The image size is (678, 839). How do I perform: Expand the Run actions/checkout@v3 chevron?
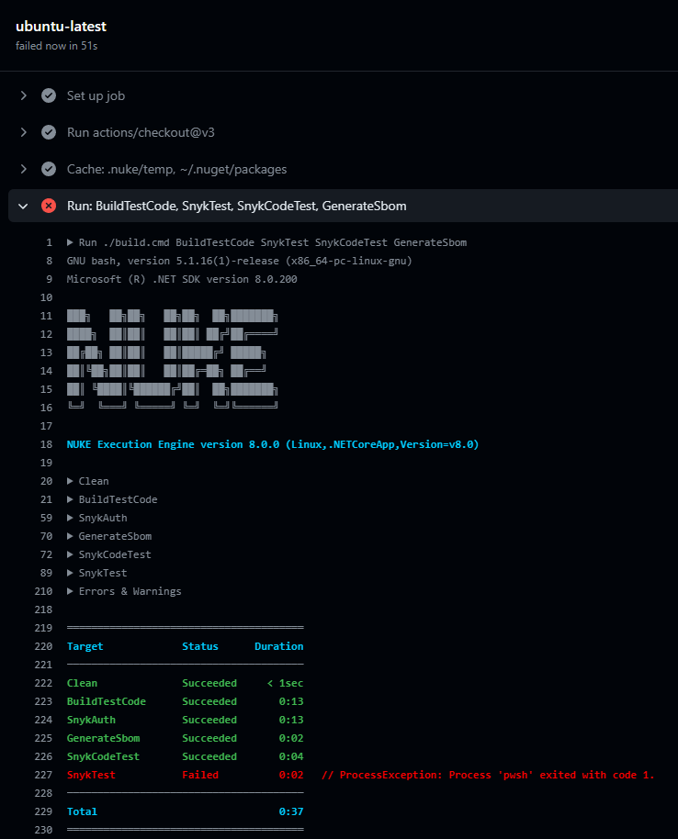coord(24,132)
